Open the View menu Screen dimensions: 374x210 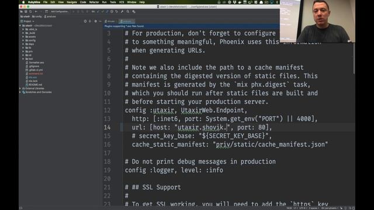click(61, 2)
